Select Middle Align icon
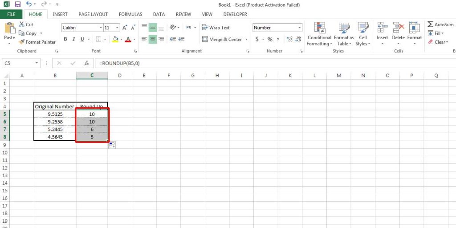The height and width of the screenshot is (228, 456). [x=153, y=28]
